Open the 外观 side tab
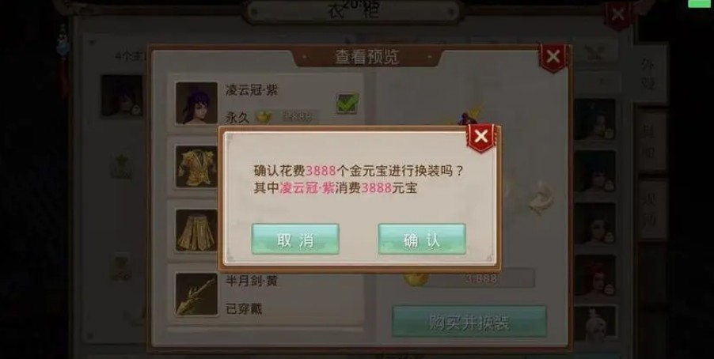 click(x=650, y=73)
